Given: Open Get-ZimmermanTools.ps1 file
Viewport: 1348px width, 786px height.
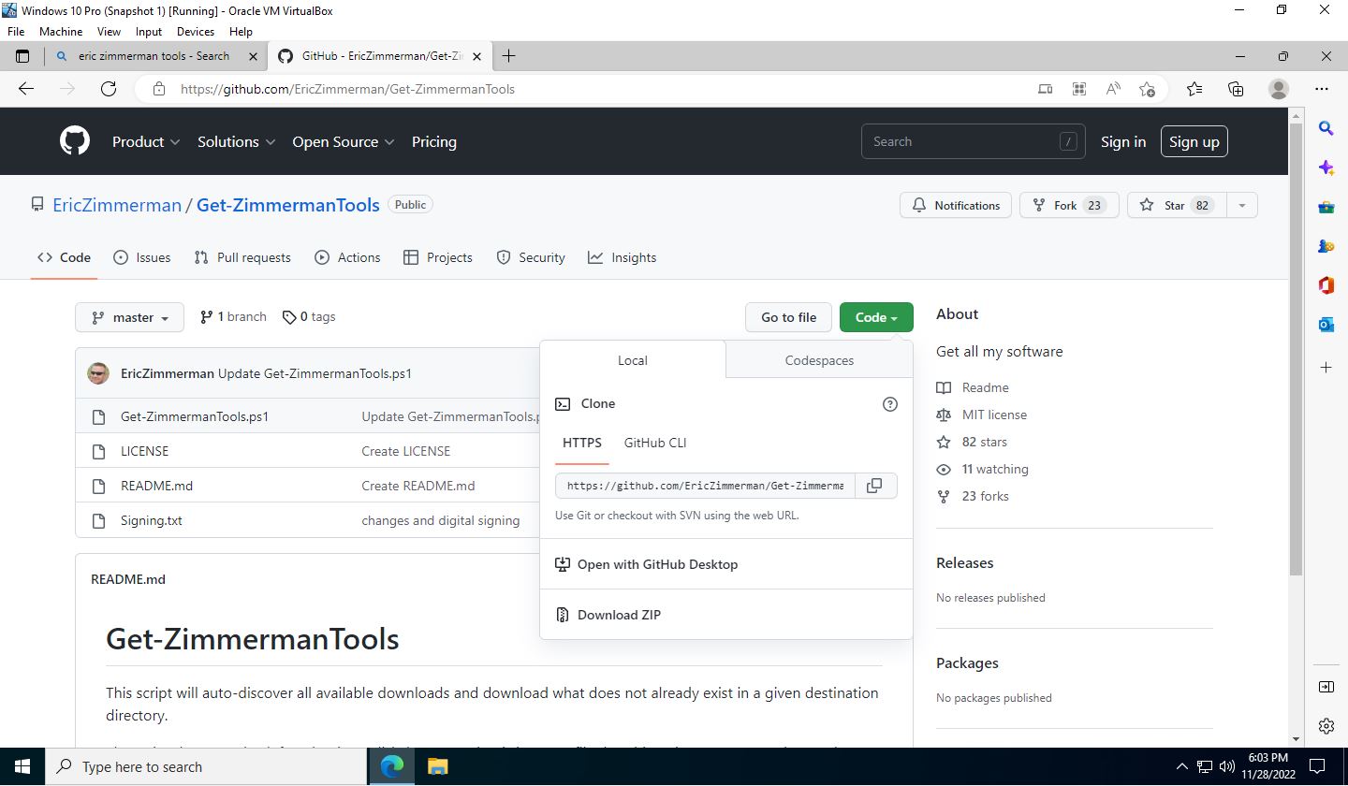Looking at the screenshot, I should 195,416.
